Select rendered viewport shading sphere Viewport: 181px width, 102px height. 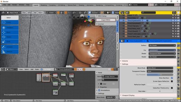click(113, 12)
